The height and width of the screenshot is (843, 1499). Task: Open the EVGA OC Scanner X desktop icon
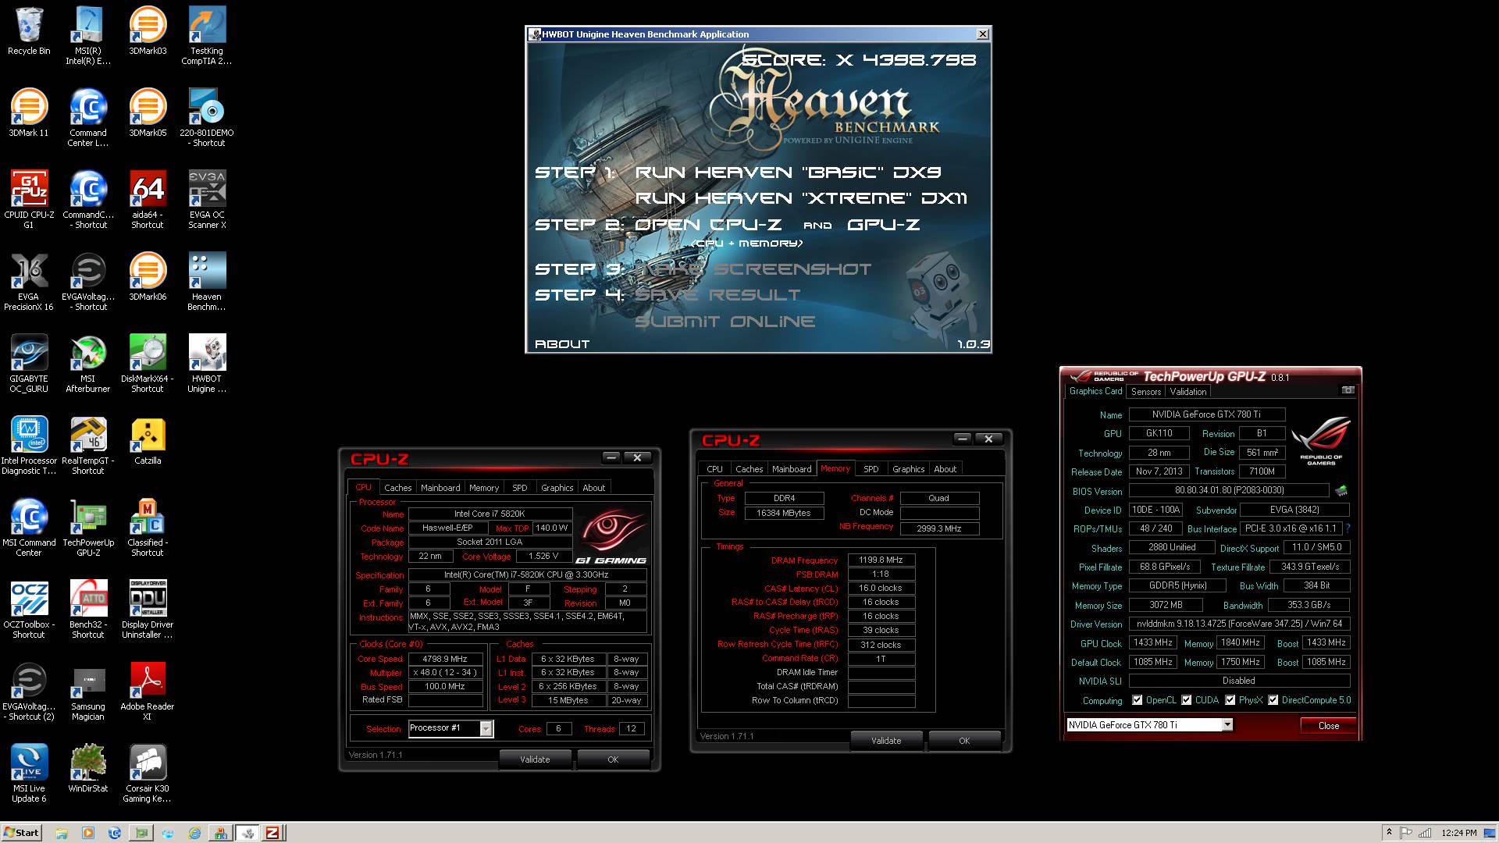coord(207,199)
